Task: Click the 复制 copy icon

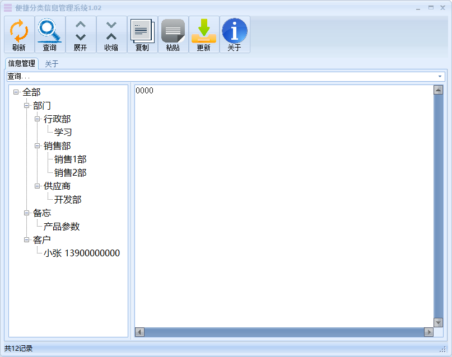Action: coord(142,31)
